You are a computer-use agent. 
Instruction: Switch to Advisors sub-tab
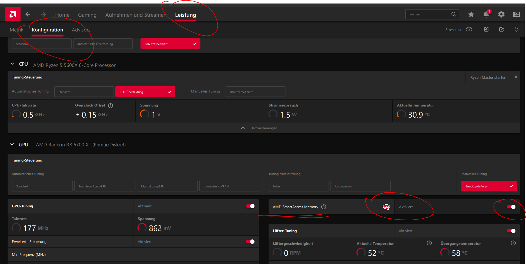81,30
